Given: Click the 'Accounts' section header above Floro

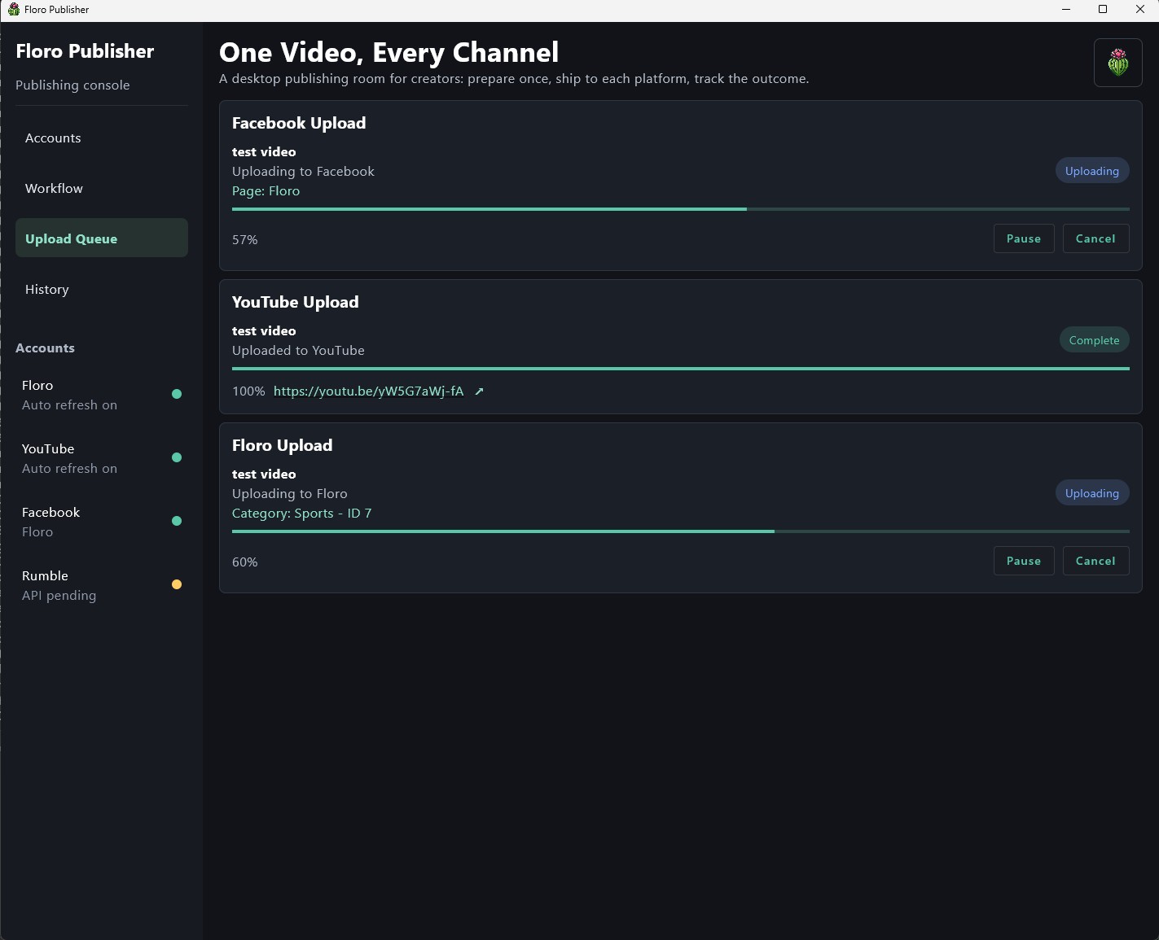Looking at the screenshot, I should 45,348.
